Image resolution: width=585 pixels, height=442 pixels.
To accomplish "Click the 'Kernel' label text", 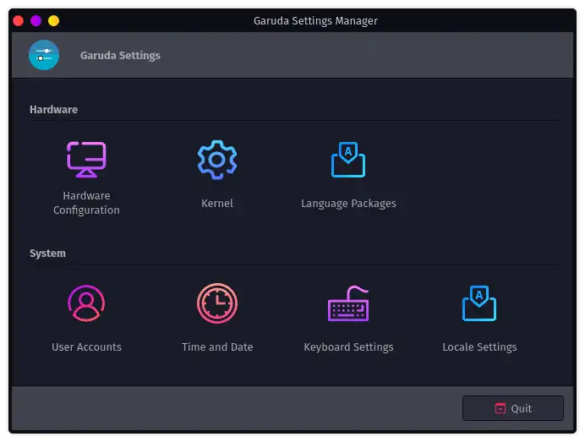I will pyautogui.click(x=217, y=204).
